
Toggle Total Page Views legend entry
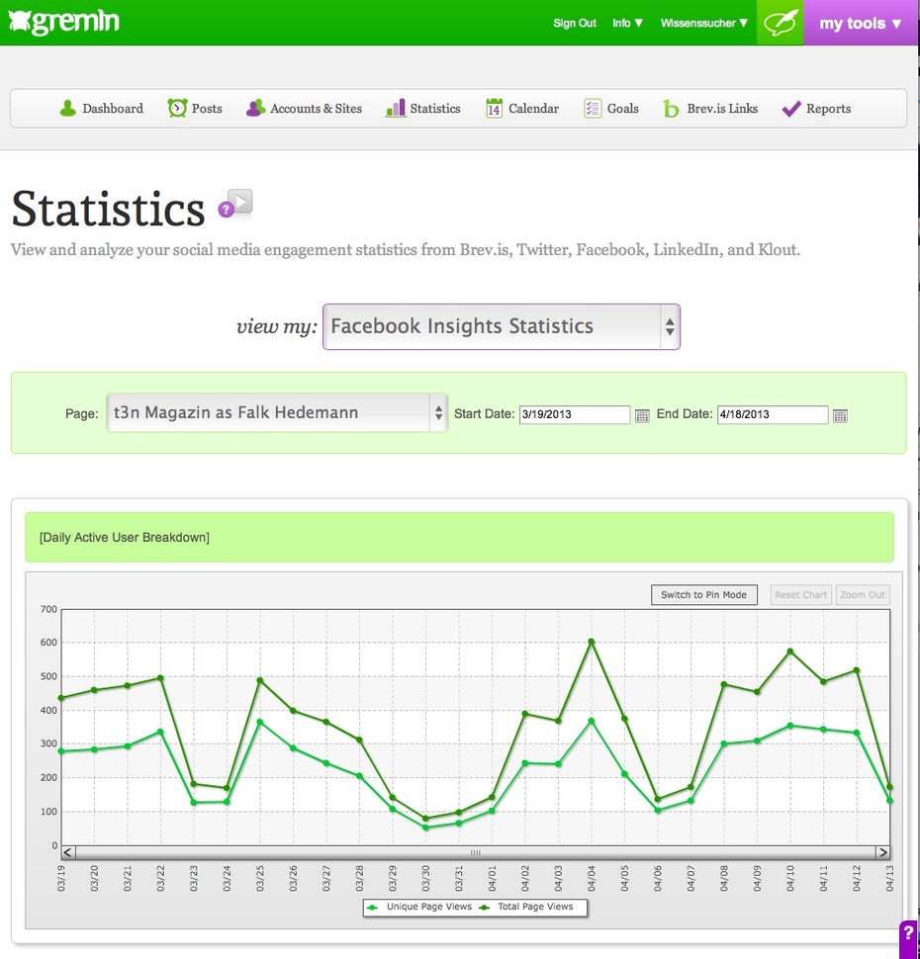pos(526,907)
